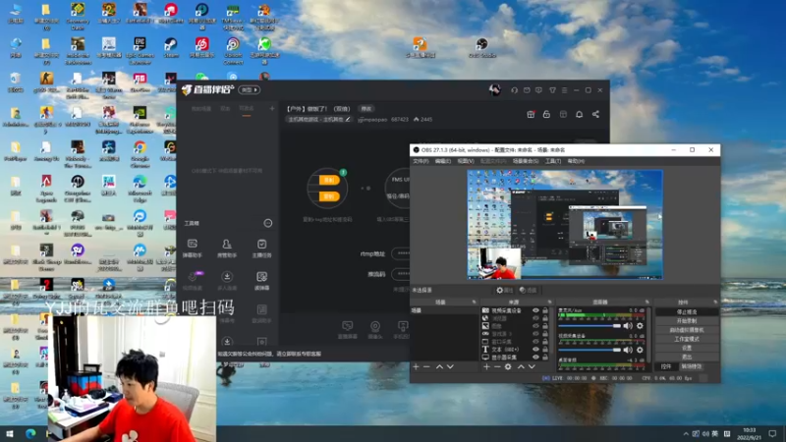Open the OBS 编辑(E) menu
The height and width of the screenshot is (442, 786).
pyautogui.click(x=443, y=161)
